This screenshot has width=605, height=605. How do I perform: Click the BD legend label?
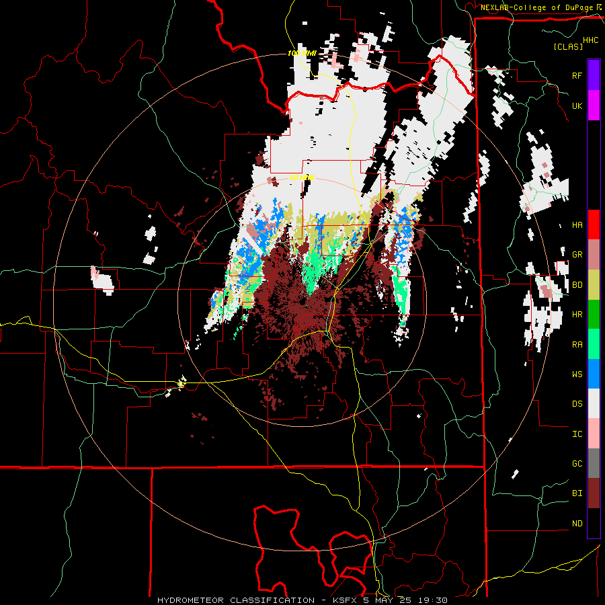[577, 285]
